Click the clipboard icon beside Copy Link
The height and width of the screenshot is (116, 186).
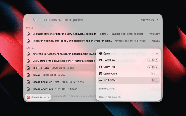(x=101, y=60)
